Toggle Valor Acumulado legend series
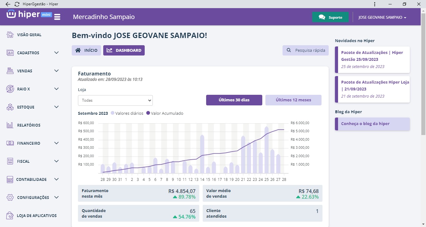Viewport: 426px width, 227px height. [x=165, y=113]
